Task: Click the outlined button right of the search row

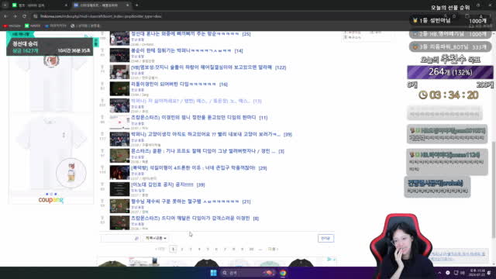Action: tap(325, 238)
